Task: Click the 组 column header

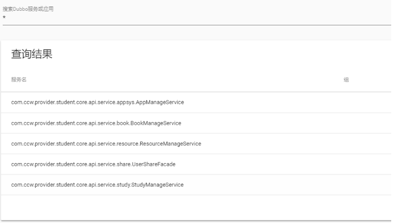Action: tap(346, 80)
